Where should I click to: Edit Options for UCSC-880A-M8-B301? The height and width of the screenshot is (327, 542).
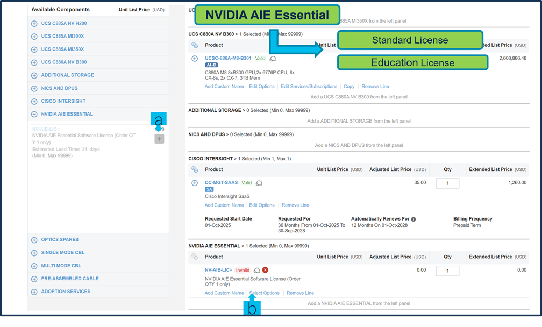coord(262,87)
